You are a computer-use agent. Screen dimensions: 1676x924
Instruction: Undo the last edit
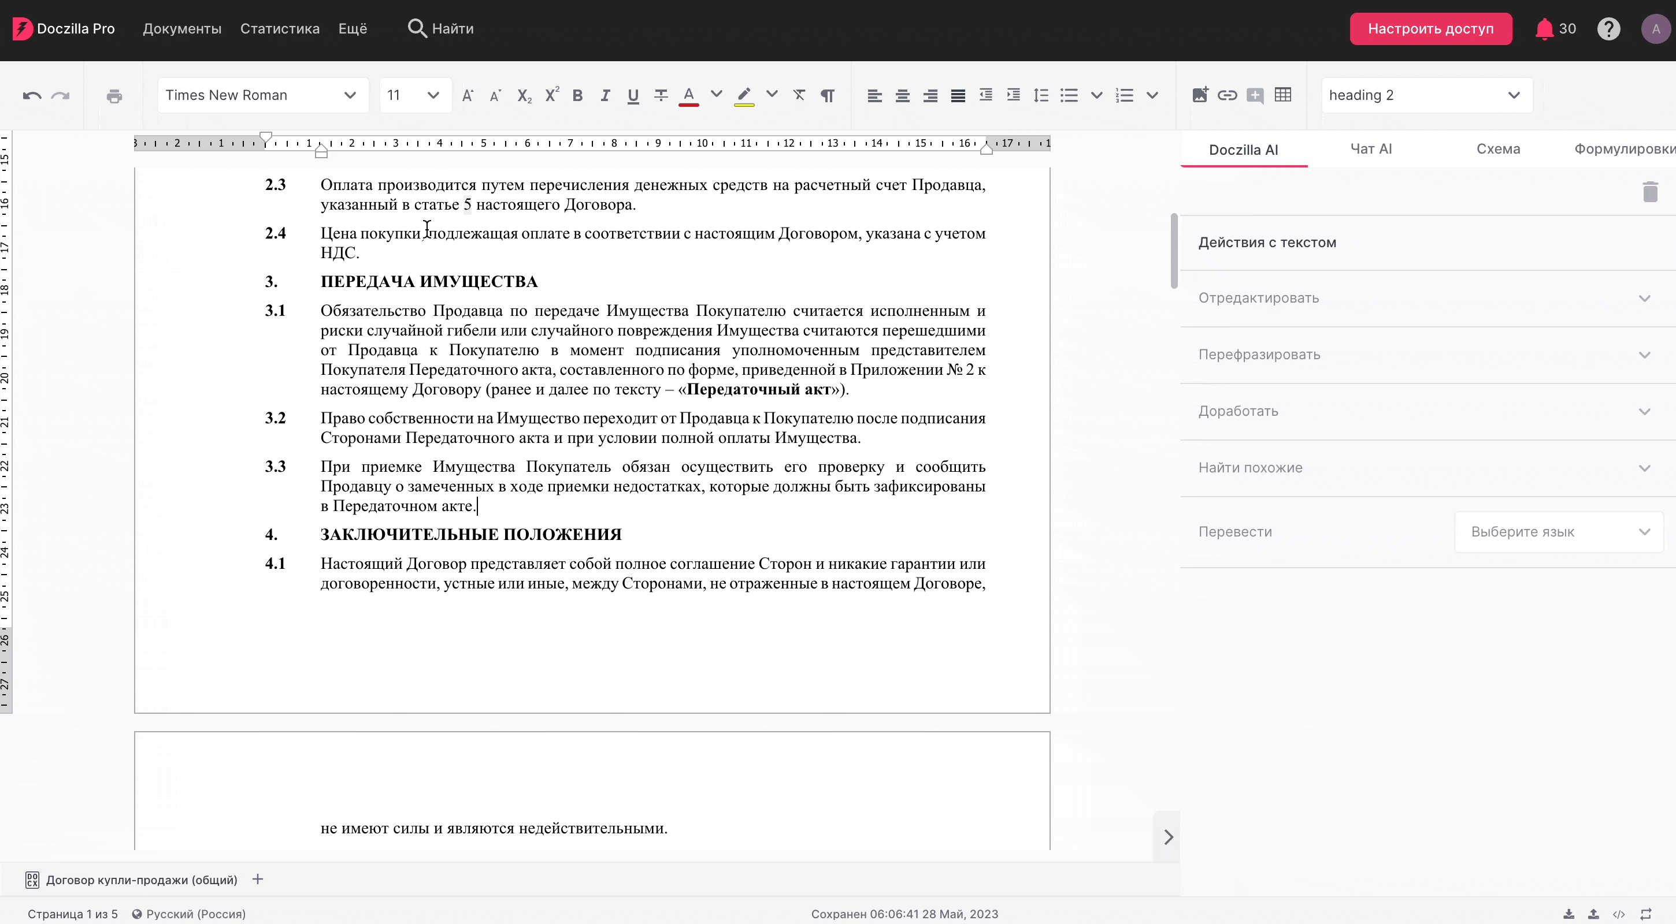pyautogui.click(x=32, y=96)
